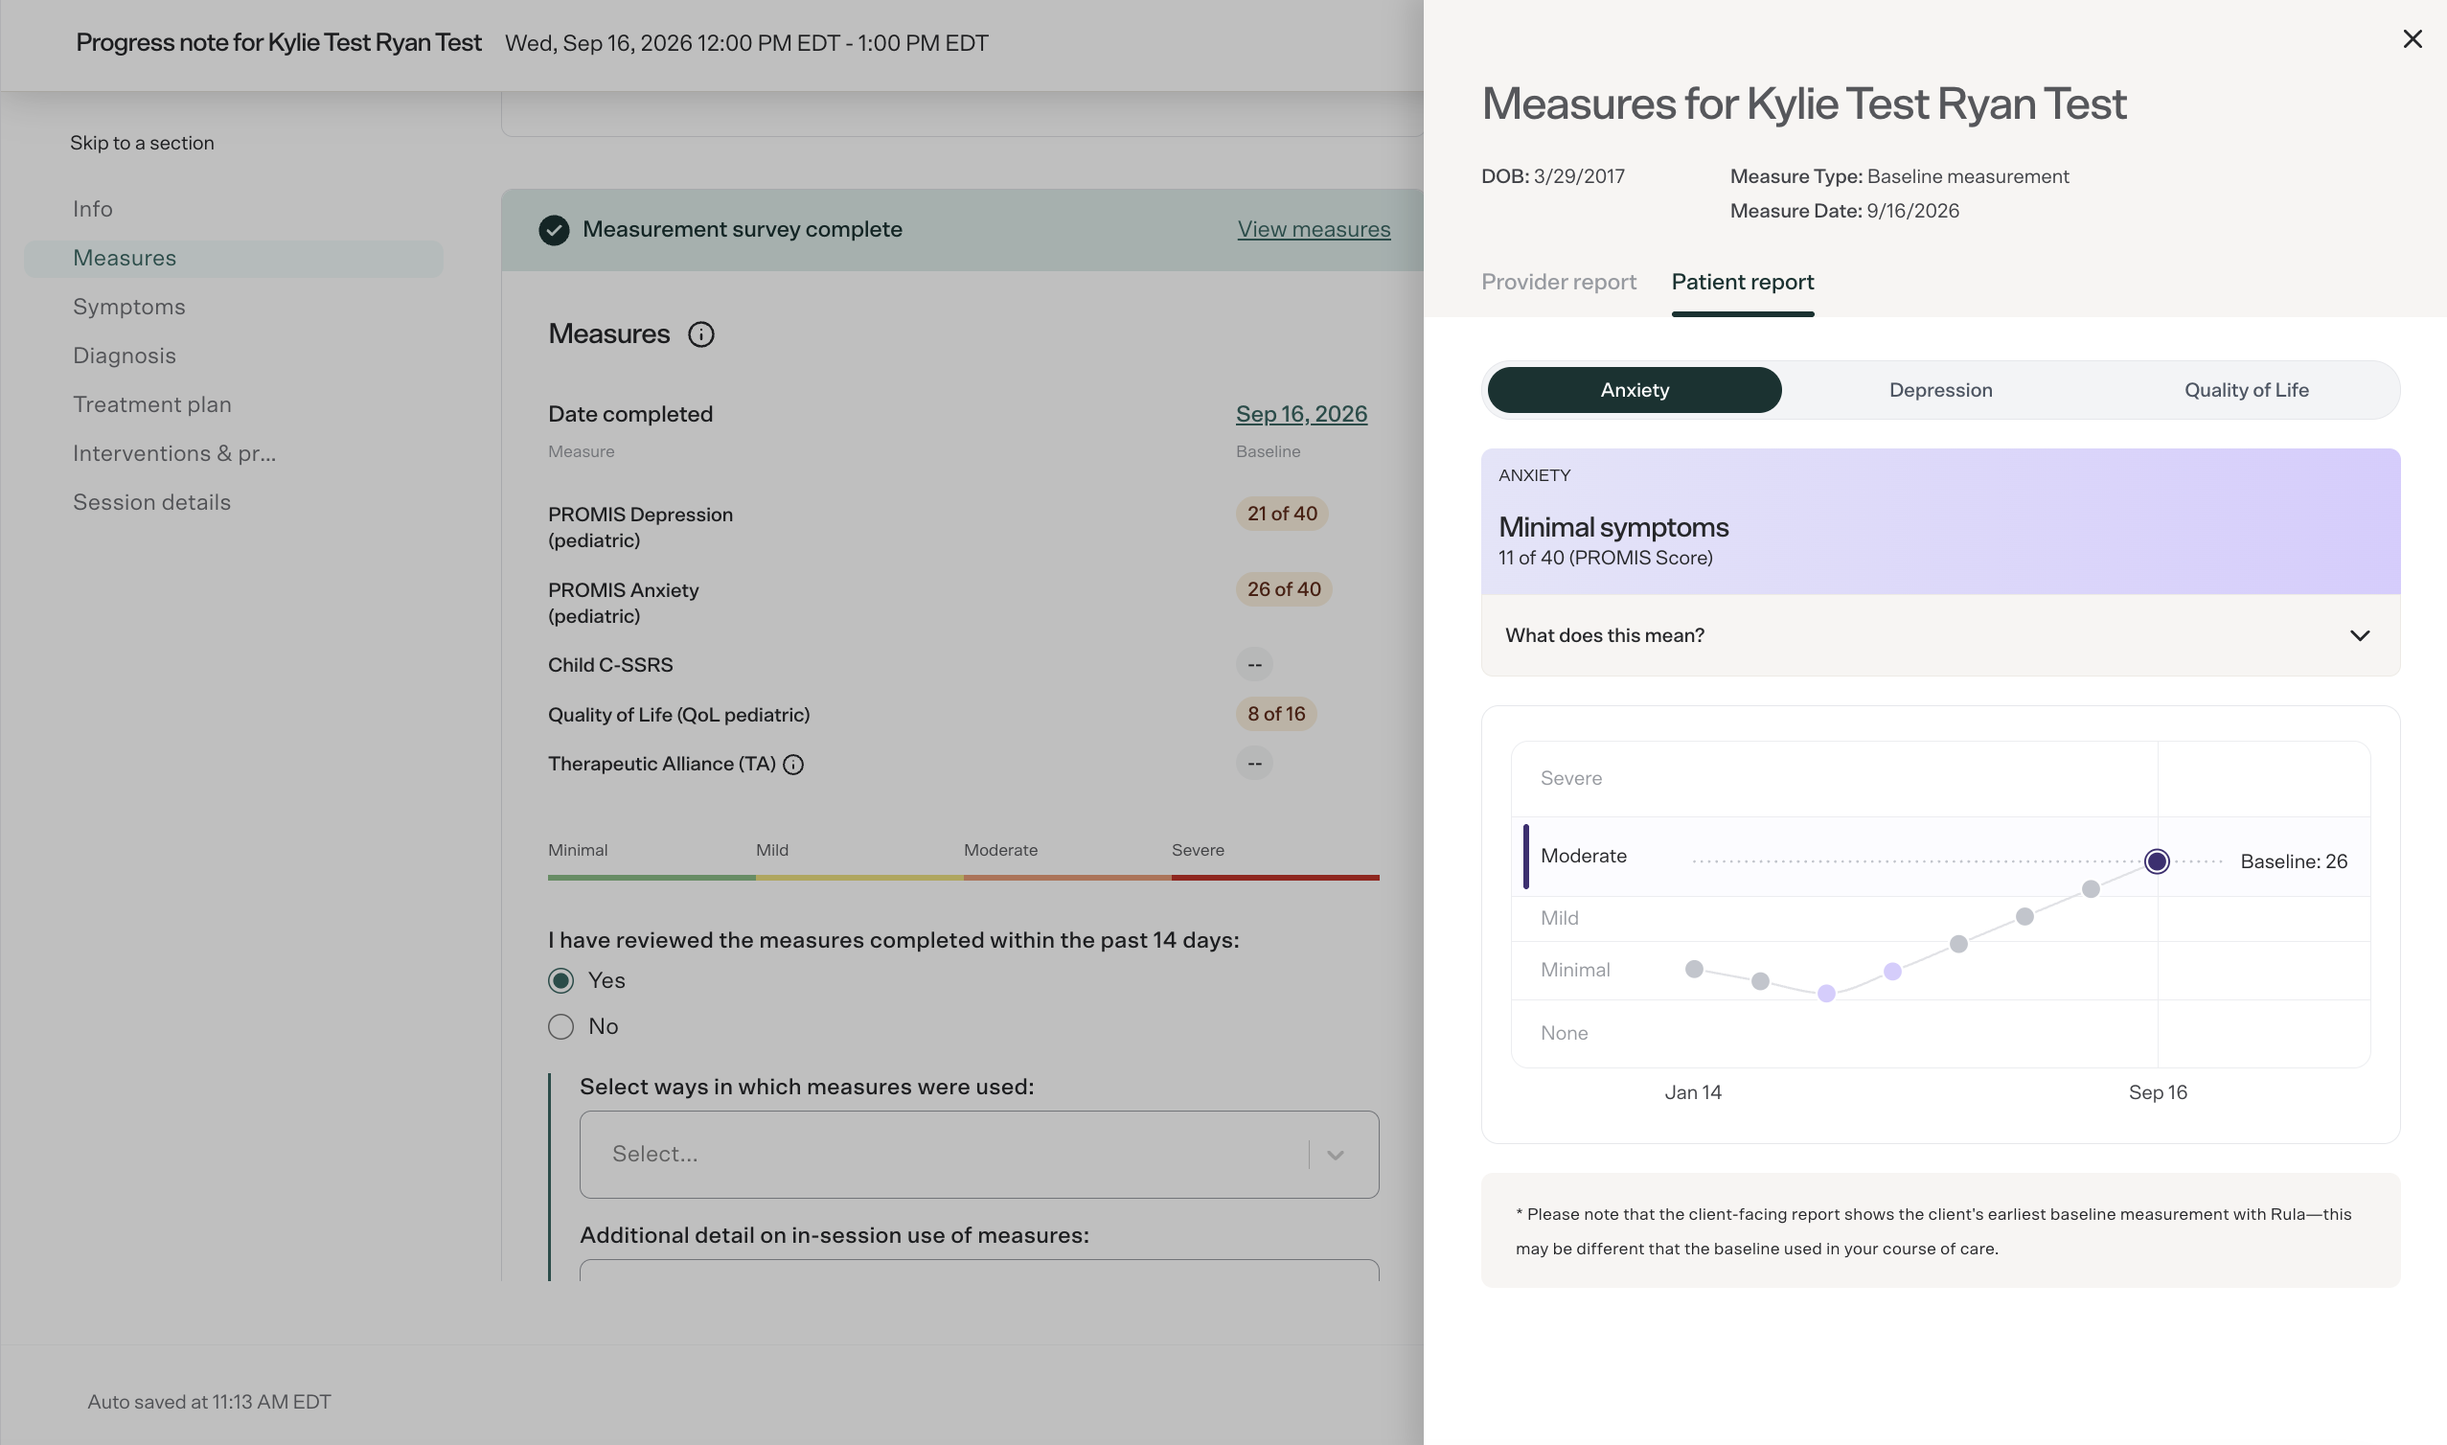This screenshot has height=1445, width=2447.
Task: Click the Baseline: 26 chart label
Action: 2293,861
